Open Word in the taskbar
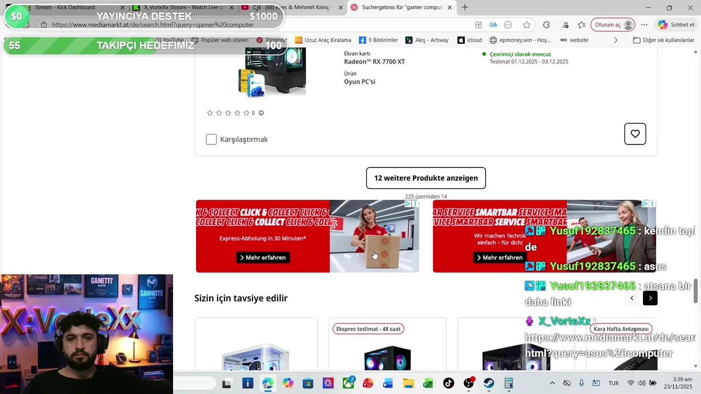This screenshot has height=394, width=701. pyautogui.click(x=388, y=383)
